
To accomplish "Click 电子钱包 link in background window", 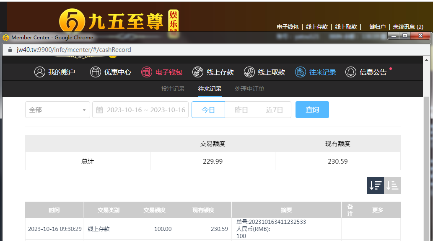I will [288, 27].
